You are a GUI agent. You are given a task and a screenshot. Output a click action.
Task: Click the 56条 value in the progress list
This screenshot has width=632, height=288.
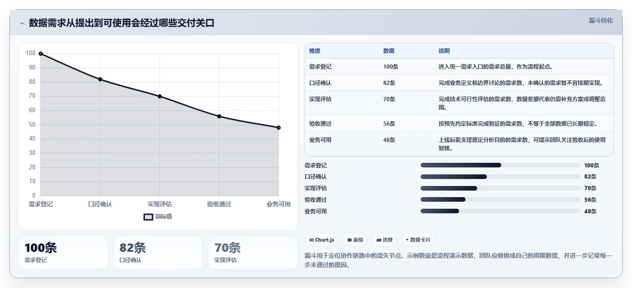pyautogui.click(x=590, y=200)
